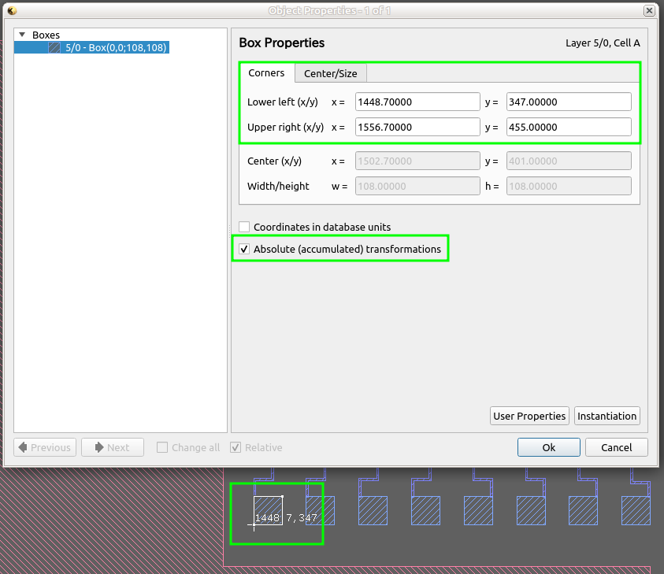Open User Properties

[529, 416]
